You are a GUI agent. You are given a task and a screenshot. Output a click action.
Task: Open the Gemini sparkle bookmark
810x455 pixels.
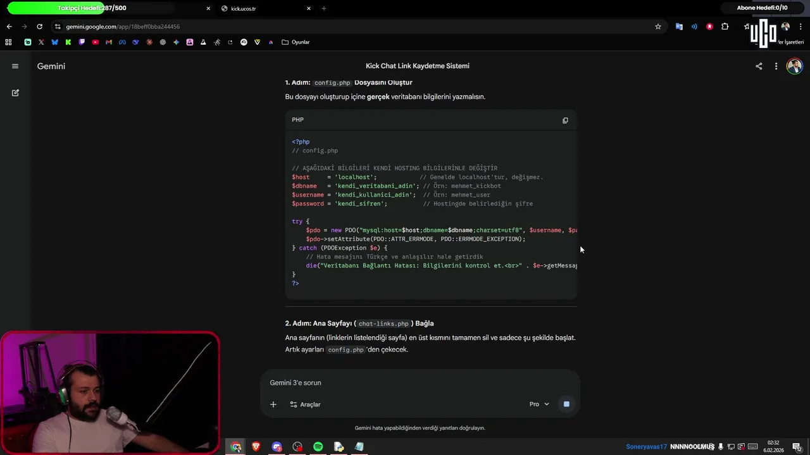click(176, 42)
